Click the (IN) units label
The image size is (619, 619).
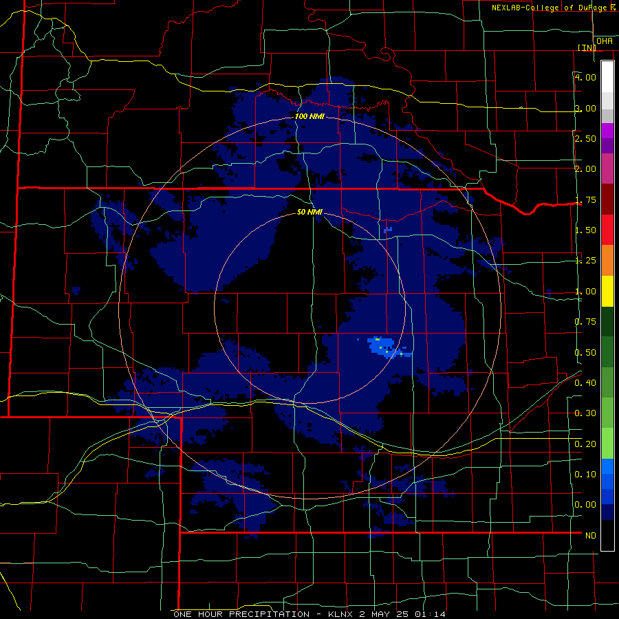[x=587, y=47]
